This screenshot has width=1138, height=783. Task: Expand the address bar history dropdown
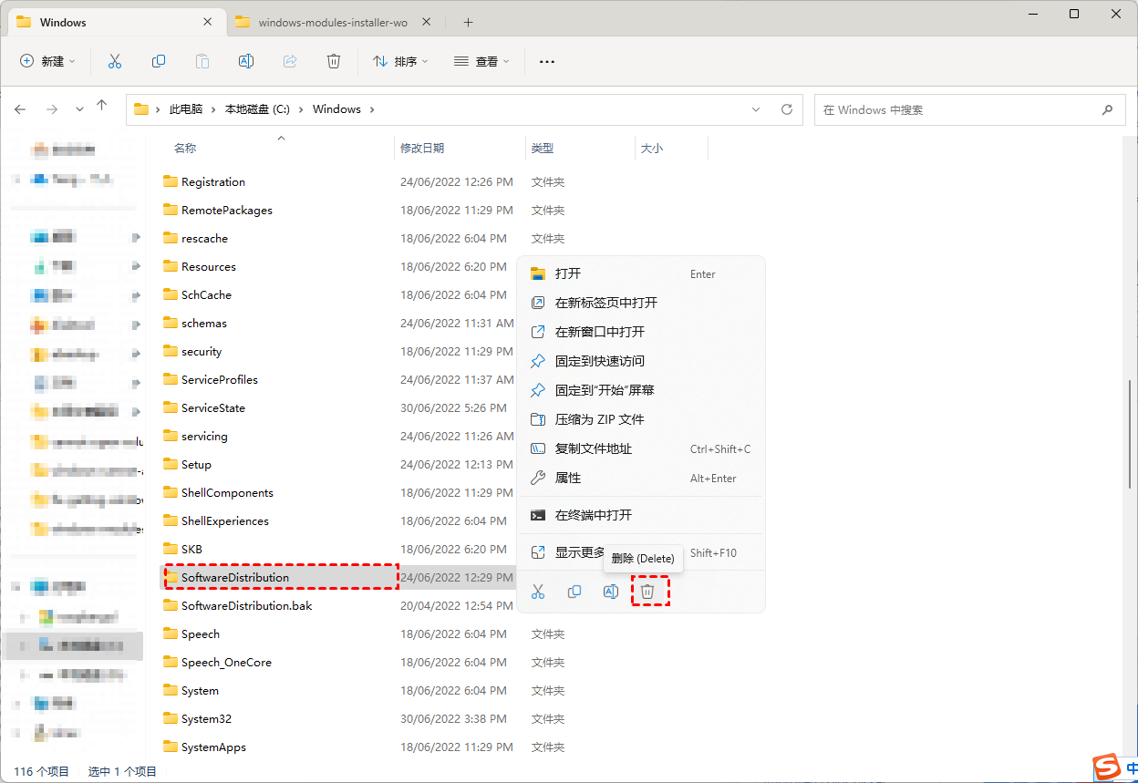click(755, 109)
